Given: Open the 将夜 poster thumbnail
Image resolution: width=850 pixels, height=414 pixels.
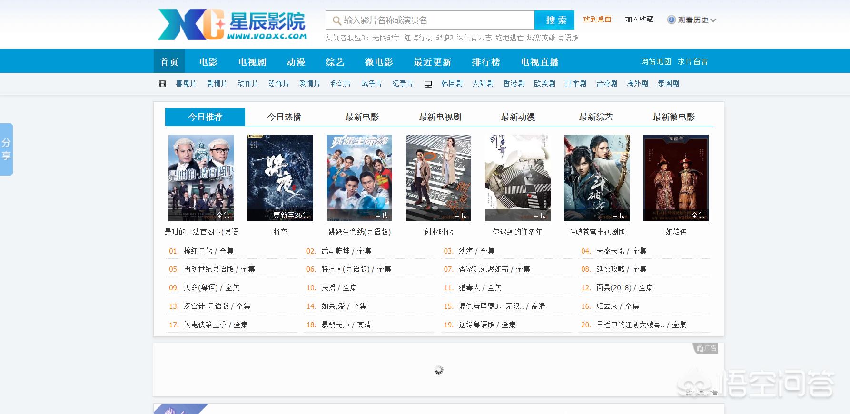Looking at the screenshot, I should point(280,178).
